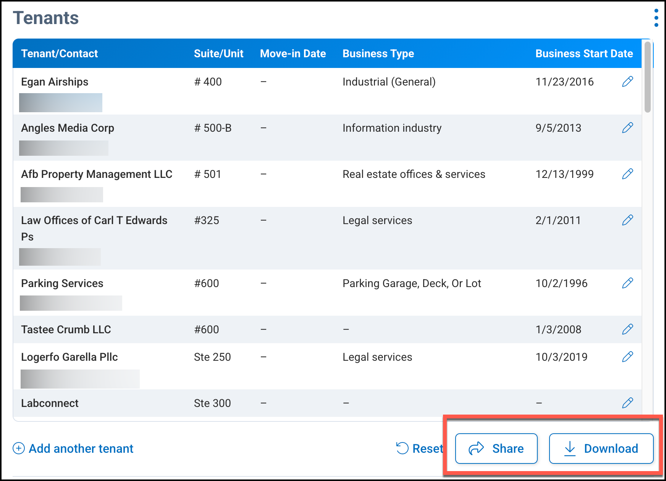Click the Egan Airships tenant name
Viewport: 666px width, 481px height.
pos(55,82)
